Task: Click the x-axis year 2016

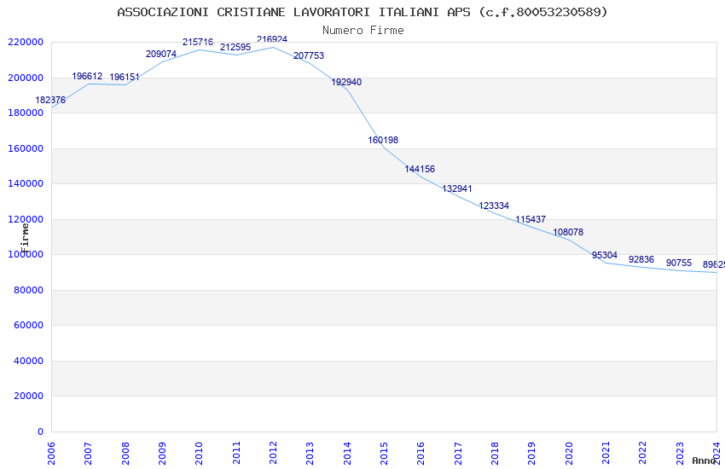Action: [421, 454]
